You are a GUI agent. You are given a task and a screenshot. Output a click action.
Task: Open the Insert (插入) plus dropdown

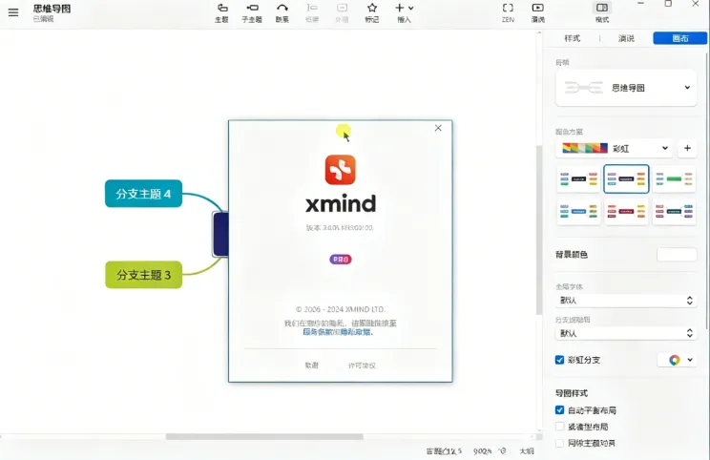[404, 12]
